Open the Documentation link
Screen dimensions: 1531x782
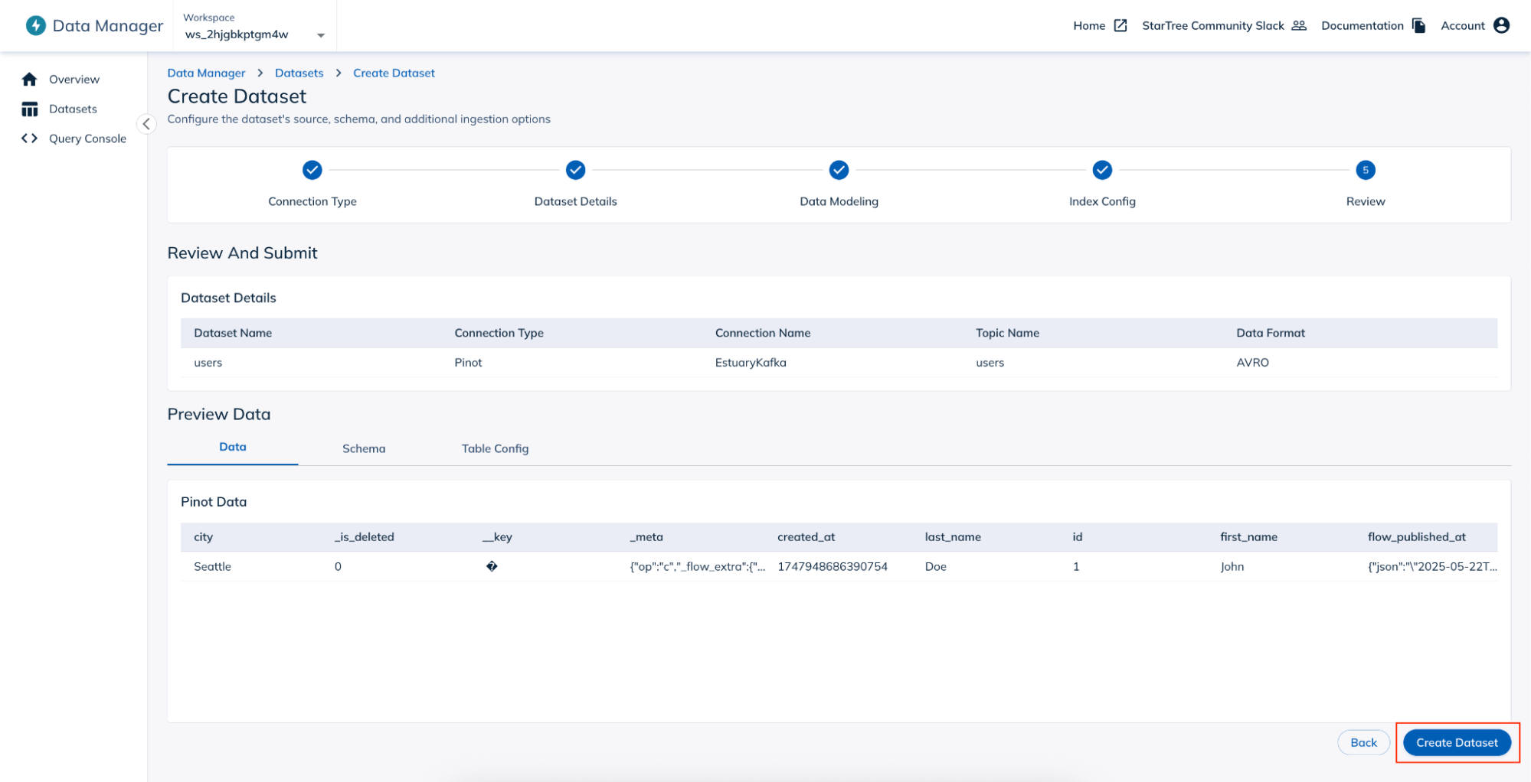point(1363,25)
